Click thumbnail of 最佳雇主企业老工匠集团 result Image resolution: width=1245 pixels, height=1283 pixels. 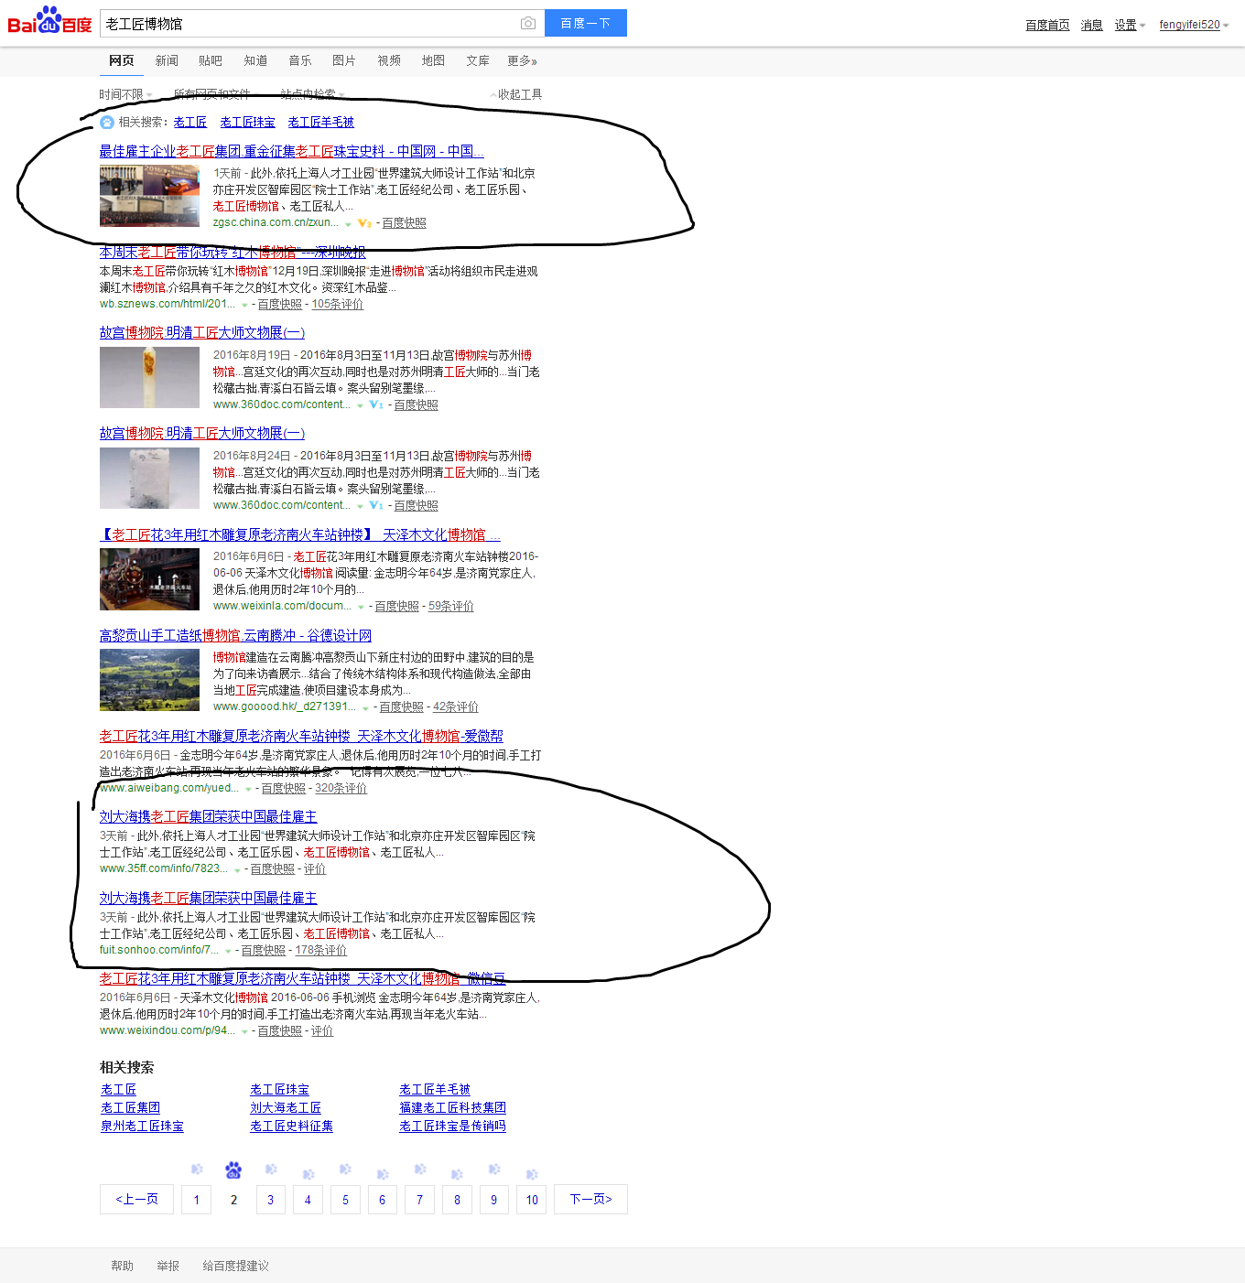coord(149,195)
